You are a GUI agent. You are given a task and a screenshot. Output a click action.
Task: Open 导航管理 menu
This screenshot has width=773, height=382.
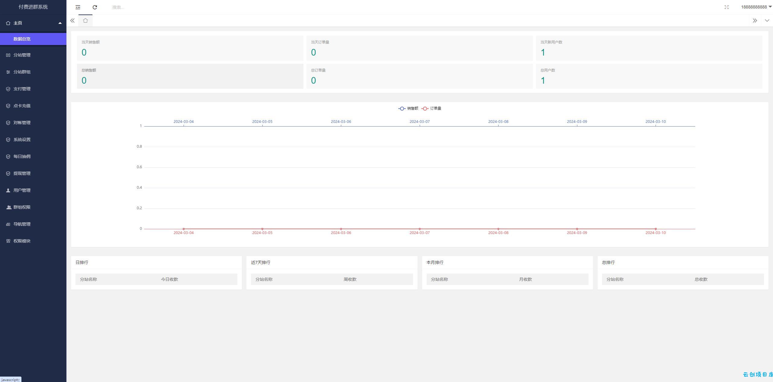(x=33, y=224)
